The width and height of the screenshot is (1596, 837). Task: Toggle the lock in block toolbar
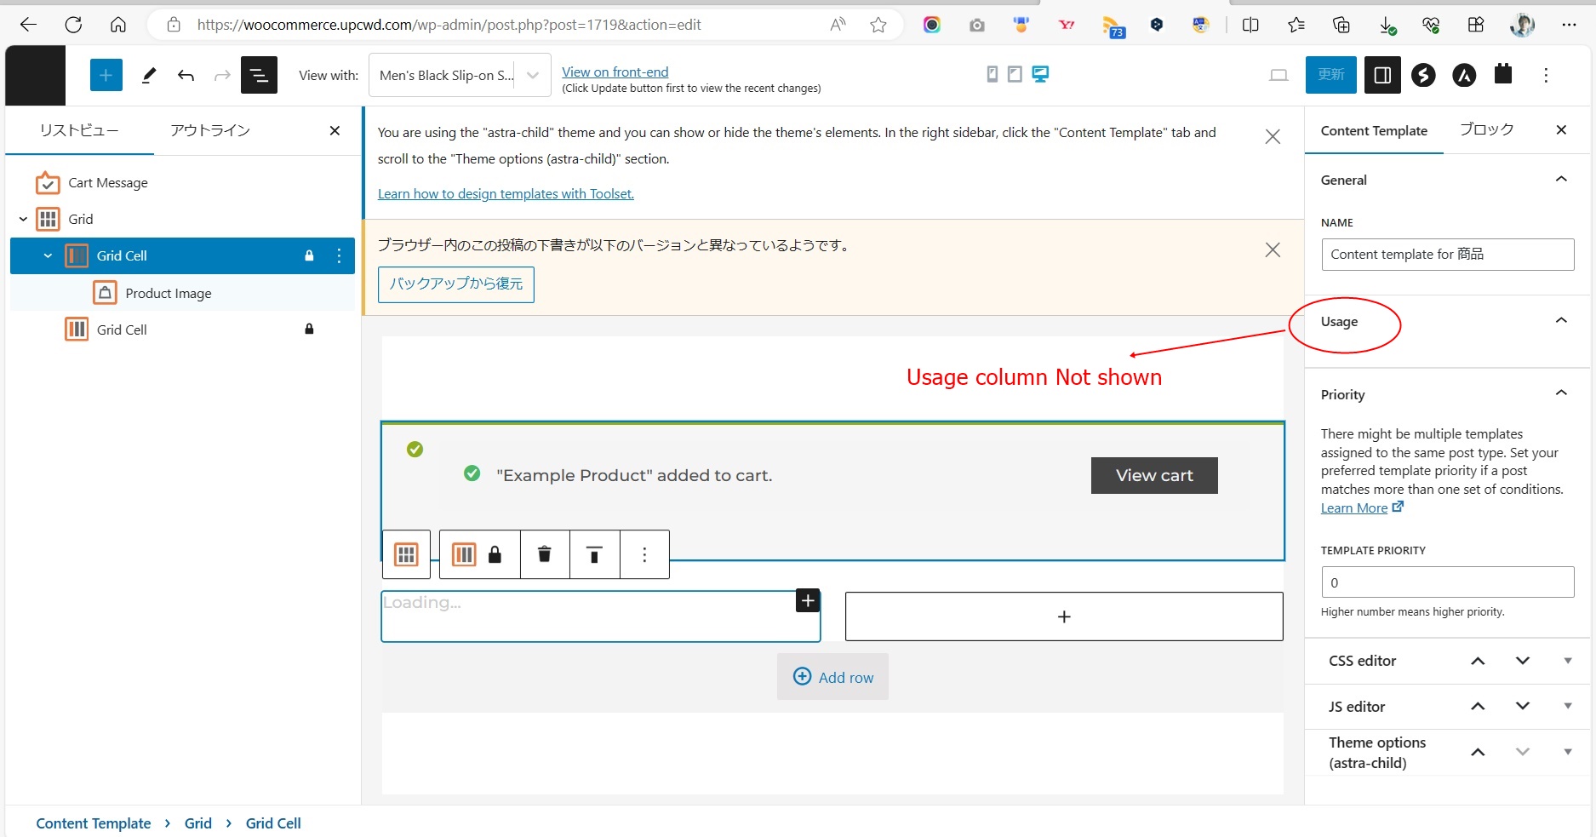[495, 554]
